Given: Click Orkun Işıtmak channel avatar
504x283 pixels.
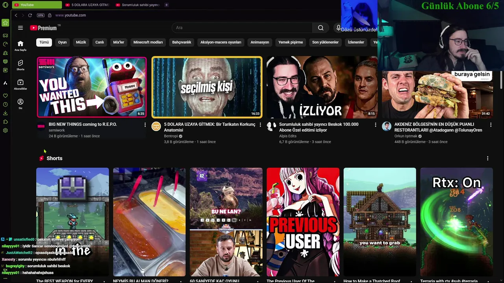Looking at the screenshot, I should (387, 127).
